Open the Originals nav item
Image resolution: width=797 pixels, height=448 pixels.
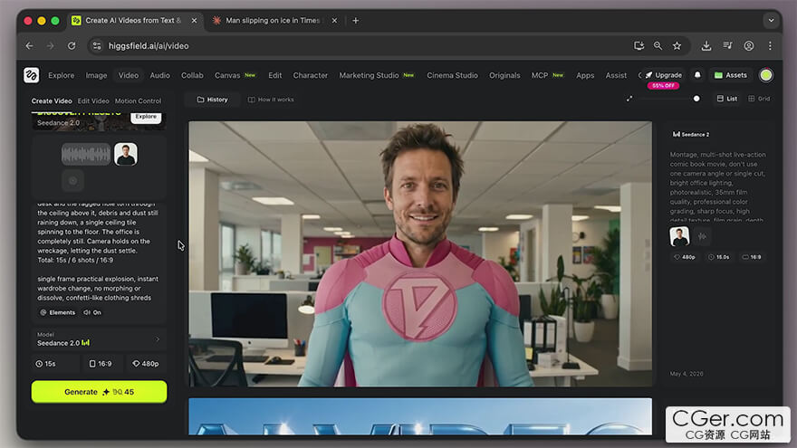tap(504, 75)
